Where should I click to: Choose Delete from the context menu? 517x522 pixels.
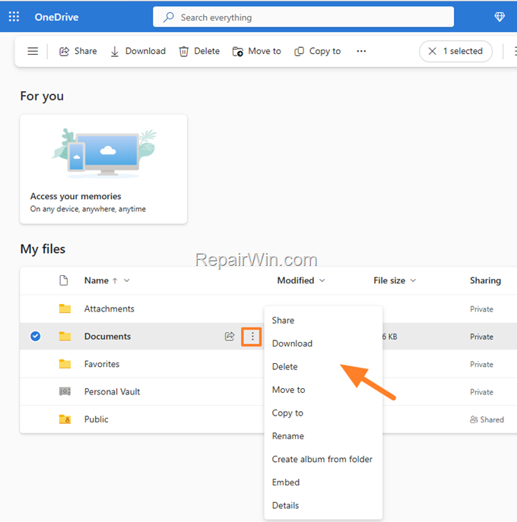323,366
